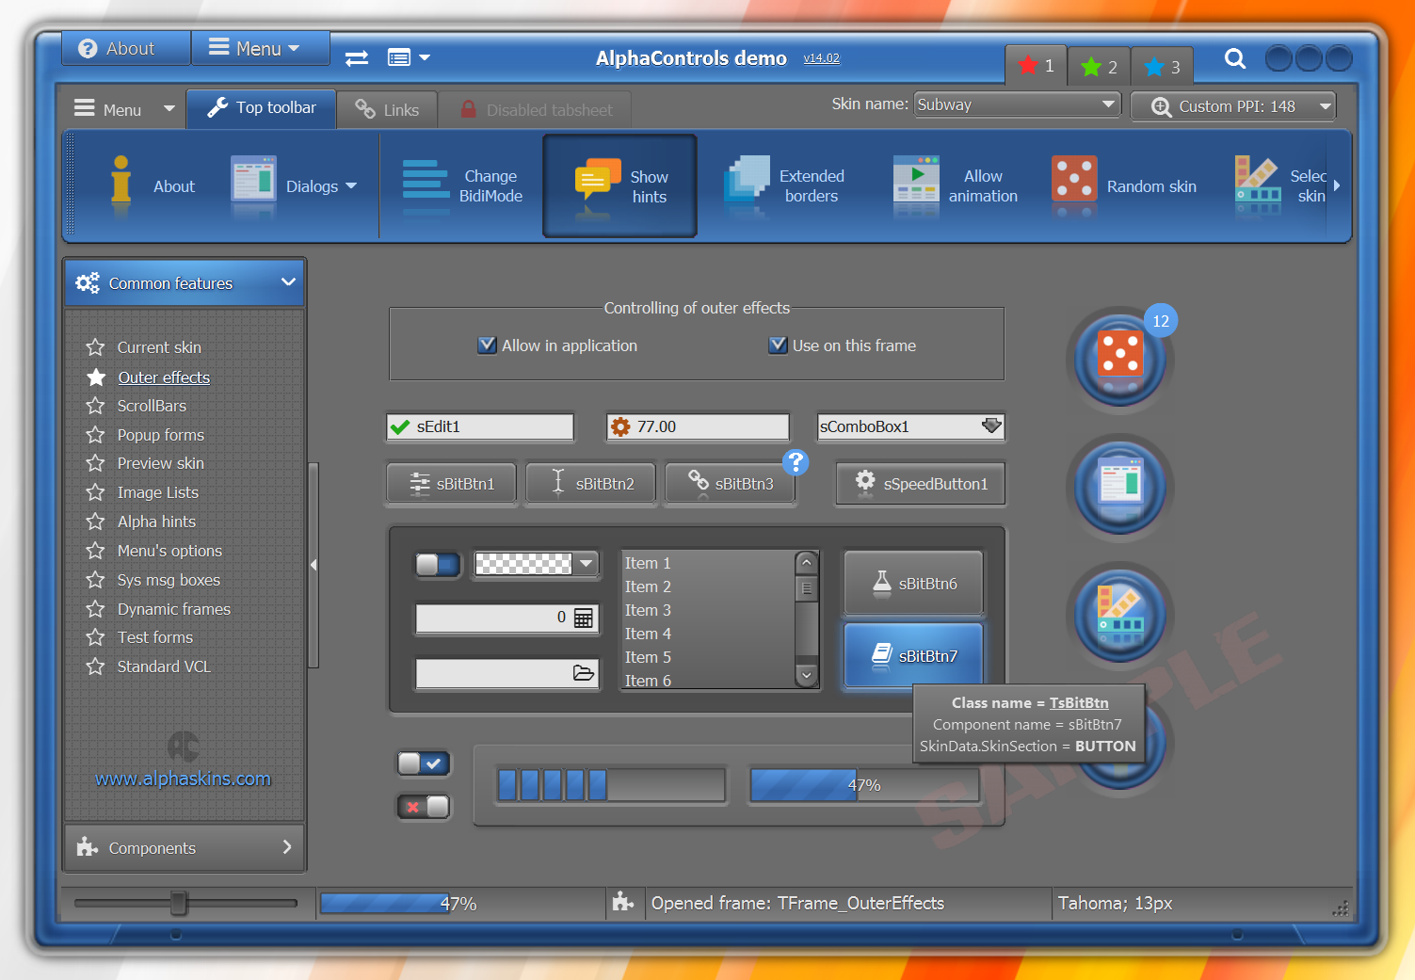Click the Change BidiMode icon

click(x=426, y=180)
